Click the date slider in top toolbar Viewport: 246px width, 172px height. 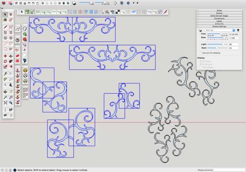point(86,2)
